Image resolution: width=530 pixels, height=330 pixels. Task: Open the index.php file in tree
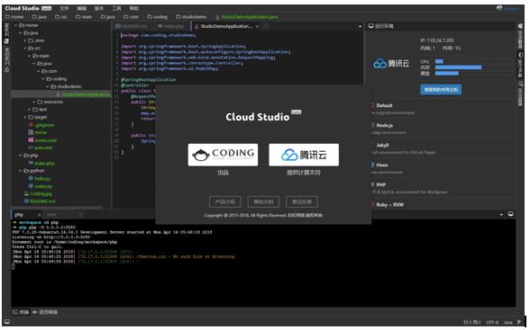click(x=41, y=163)
